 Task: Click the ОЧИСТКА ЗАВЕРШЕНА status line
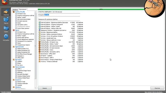coord(50,12)
